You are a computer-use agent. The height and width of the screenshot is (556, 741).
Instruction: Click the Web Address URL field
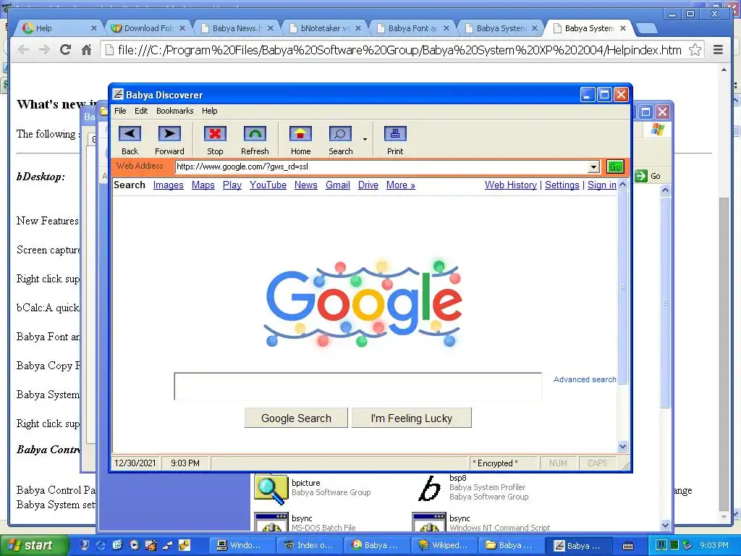point(382,167)
